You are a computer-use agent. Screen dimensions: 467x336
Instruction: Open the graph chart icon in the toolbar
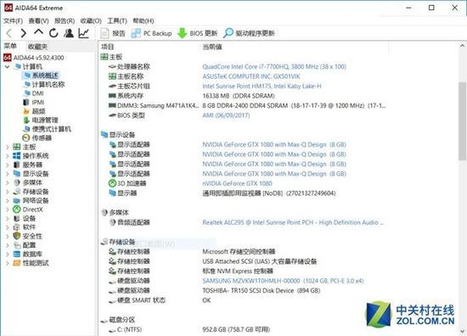[x=84, y=33]
